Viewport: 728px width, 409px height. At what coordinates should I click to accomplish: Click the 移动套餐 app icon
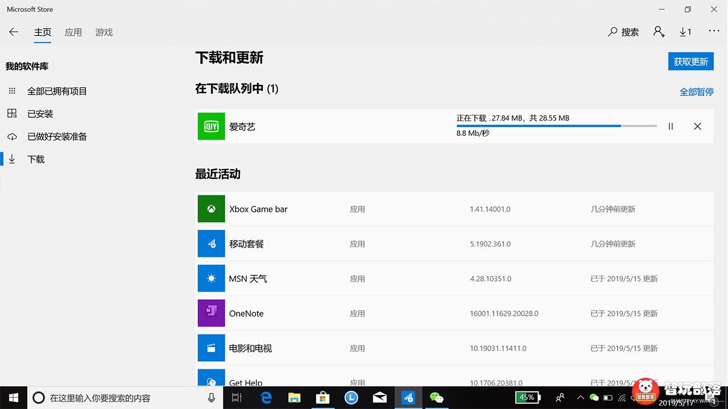[211, 243]
